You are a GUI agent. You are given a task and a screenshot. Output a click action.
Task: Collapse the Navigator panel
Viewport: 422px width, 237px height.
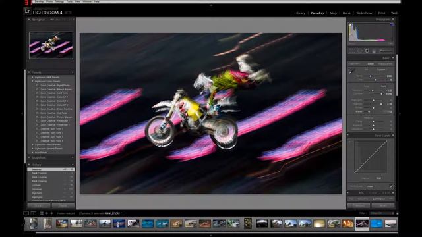tap(29, 20)
